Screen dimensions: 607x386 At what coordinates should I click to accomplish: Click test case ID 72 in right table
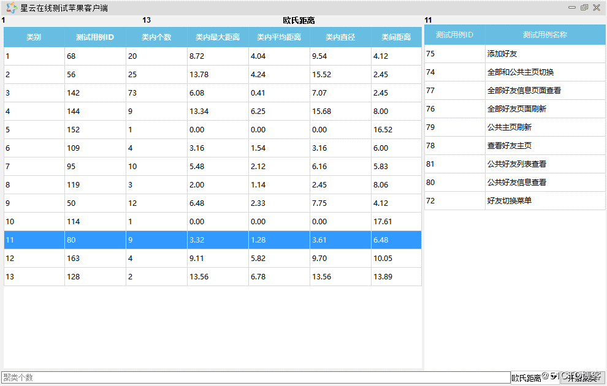tap(454, 201)
